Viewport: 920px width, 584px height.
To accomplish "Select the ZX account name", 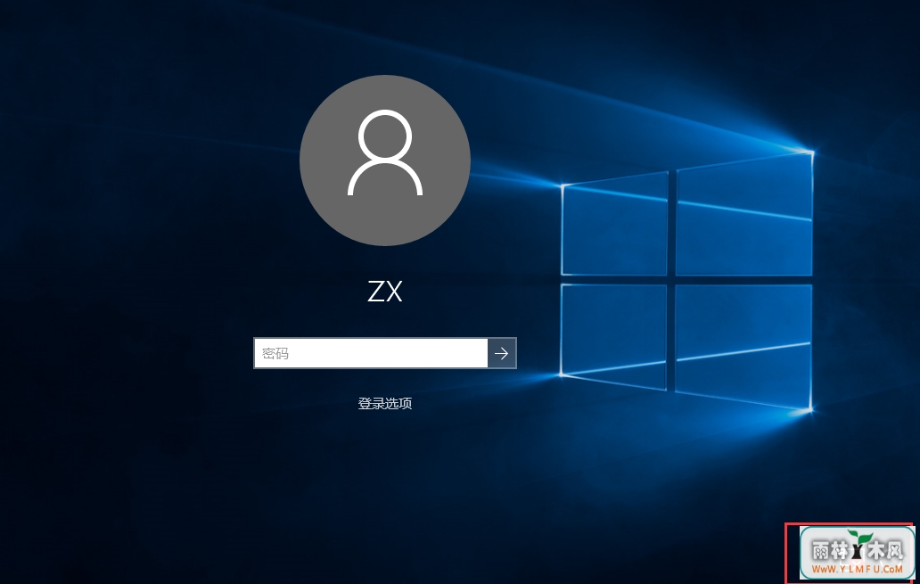I will click(x=385, y=292).
